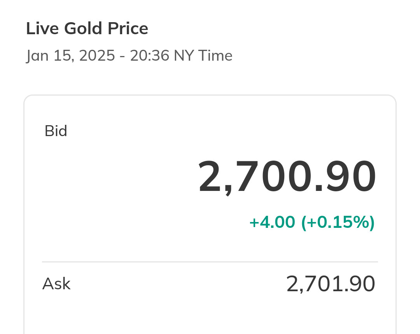Tap the green (+0.15%) percentage change
420x334 pixels.
click(338, 222)
